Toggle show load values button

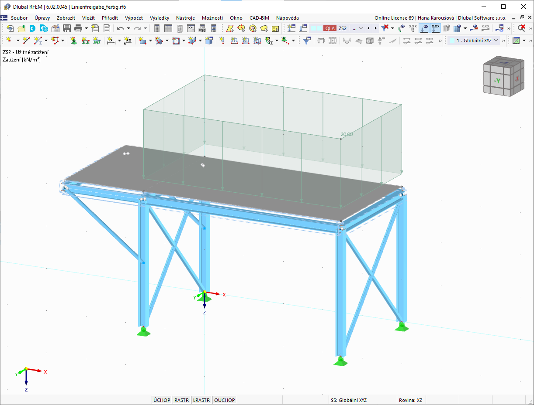pyautogui.click(x=435, y=28)
